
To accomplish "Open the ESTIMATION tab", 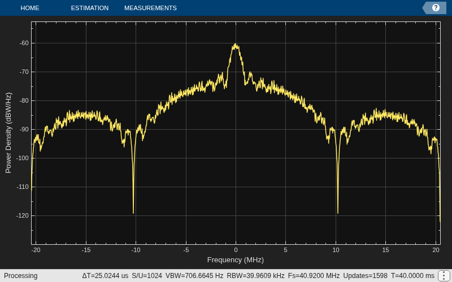I will [x=90, y=8].
